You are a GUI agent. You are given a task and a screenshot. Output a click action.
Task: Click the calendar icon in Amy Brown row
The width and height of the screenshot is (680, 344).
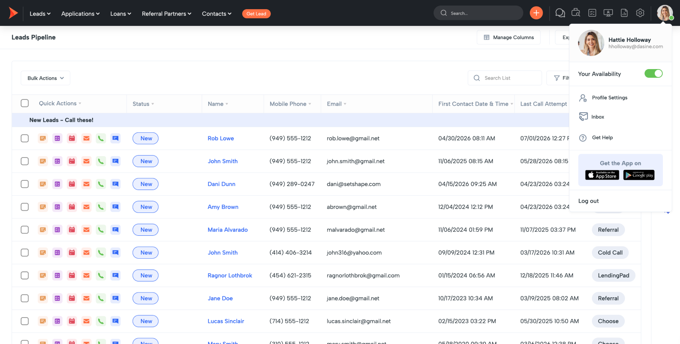[x=72, y=207]
